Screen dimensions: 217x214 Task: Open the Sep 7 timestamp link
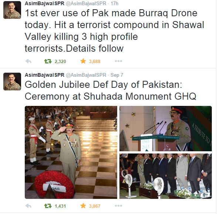click(x=117, y=75)
